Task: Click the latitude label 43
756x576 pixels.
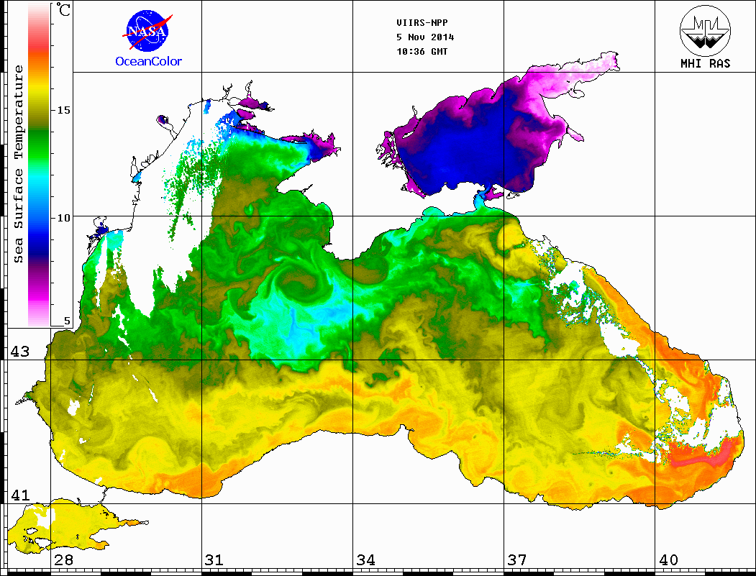Action: point(20,352)
